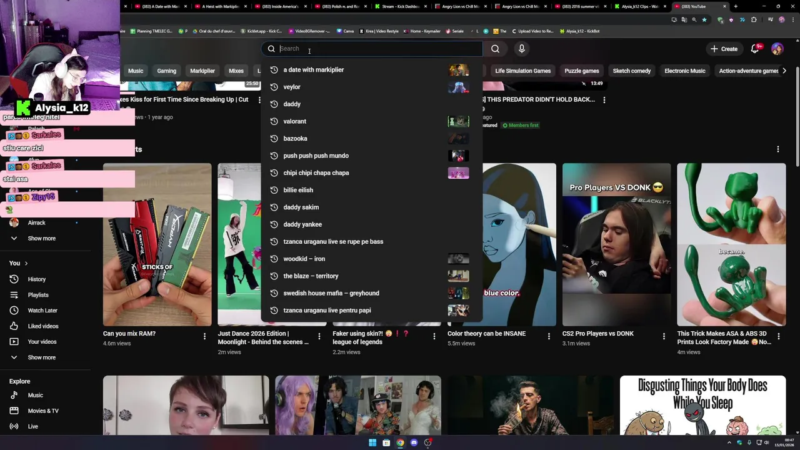Select the Life Simulation Games chip
Screen dimensions: 800x450
click(x=522, y=71)
